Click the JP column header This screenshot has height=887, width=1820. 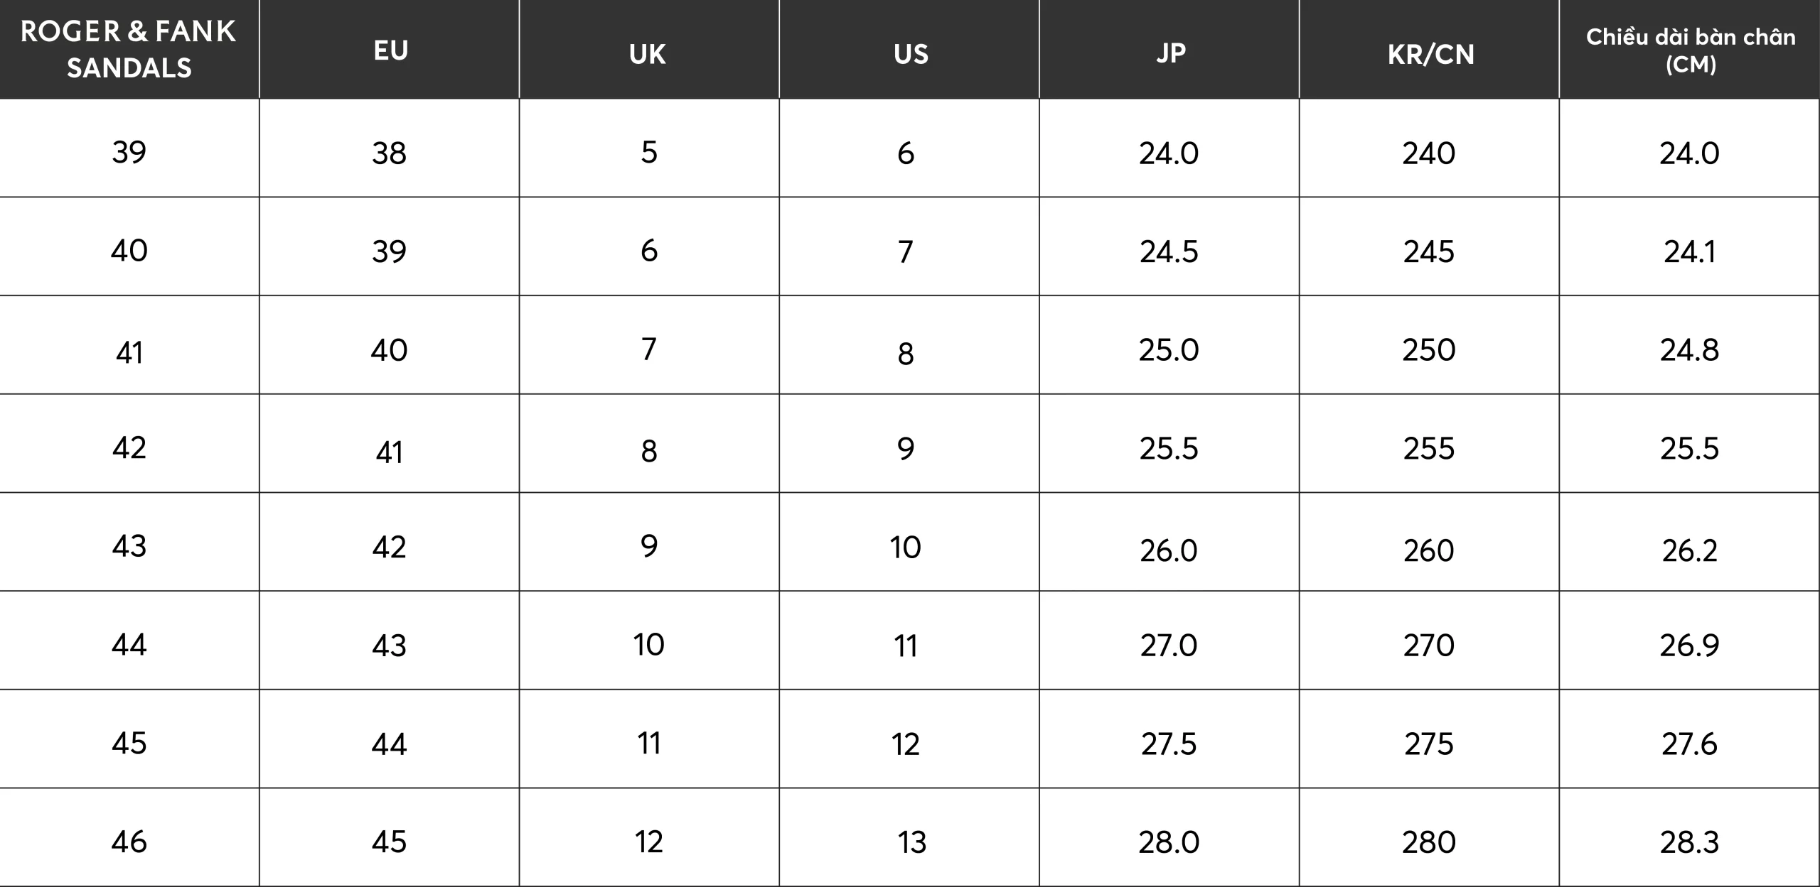(x=1170, y=53)
